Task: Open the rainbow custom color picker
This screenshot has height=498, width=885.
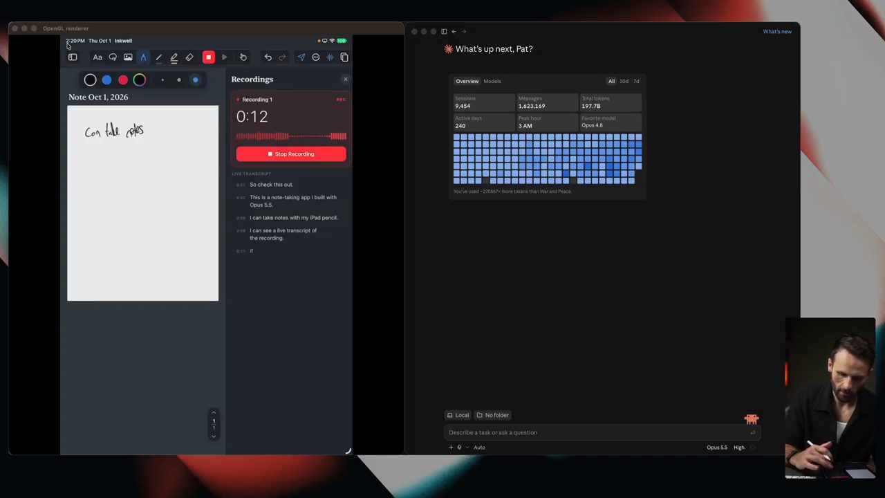Action: click(140, 80)
